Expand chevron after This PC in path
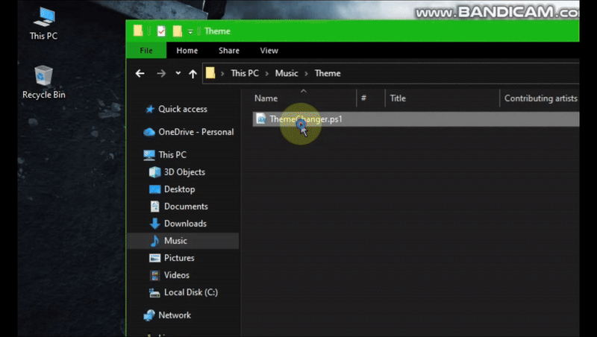Screen dimensions: 597x337 [267, 73]
